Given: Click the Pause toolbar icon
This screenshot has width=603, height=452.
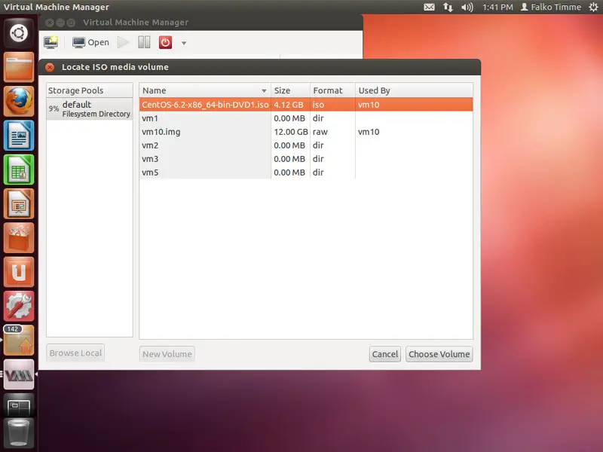Looking at the screenshot, I should [x=144, y=42].
